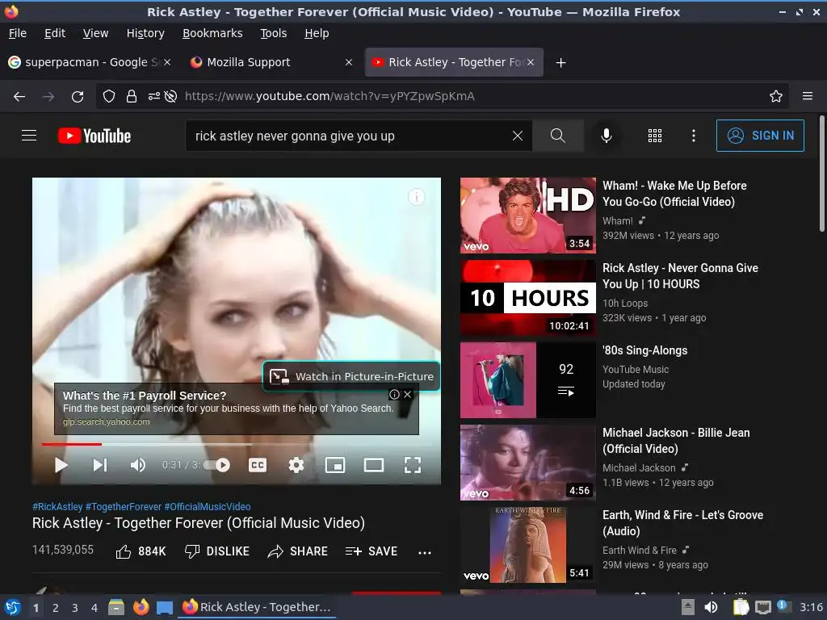Image resolution: width=827 pixels, height=620 pixels.
Task: Open the #RickAstley hashtag link
Action: [57, 507]
